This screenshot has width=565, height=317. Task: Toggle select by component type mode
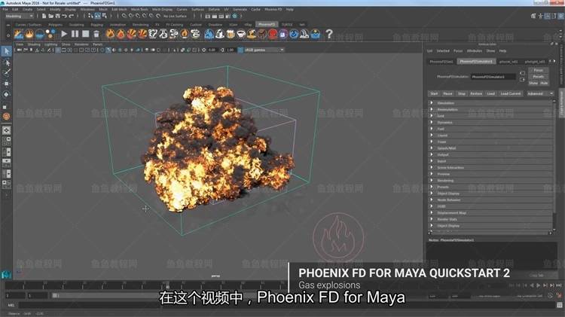click(104, 16)
